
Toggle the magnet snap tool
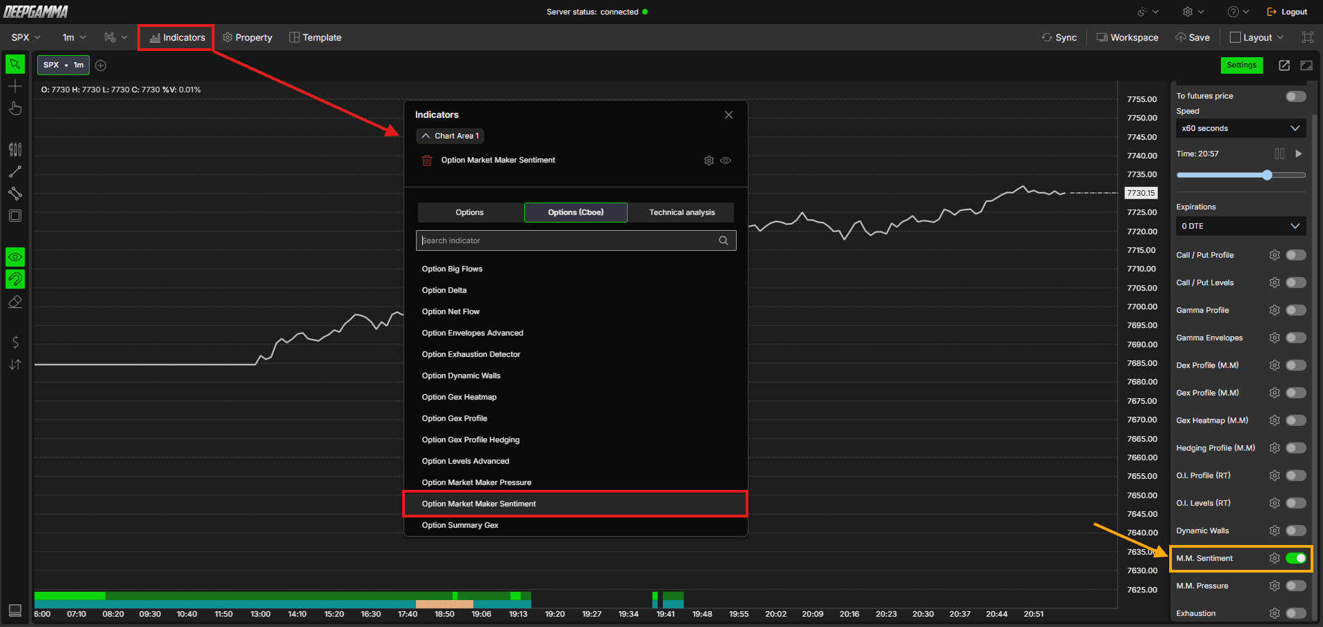15,279
